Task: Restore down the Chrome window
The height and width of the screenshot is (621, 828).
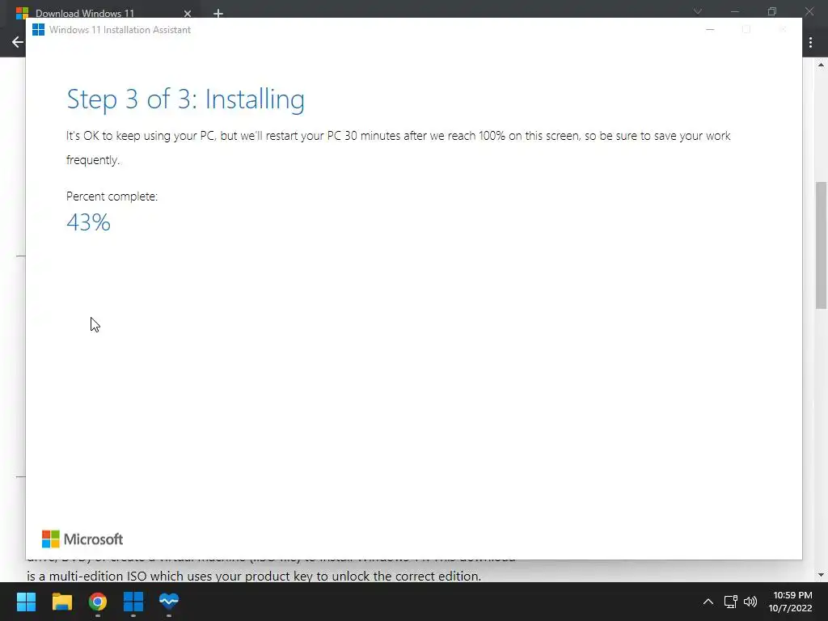Action: tap(772, 11)
